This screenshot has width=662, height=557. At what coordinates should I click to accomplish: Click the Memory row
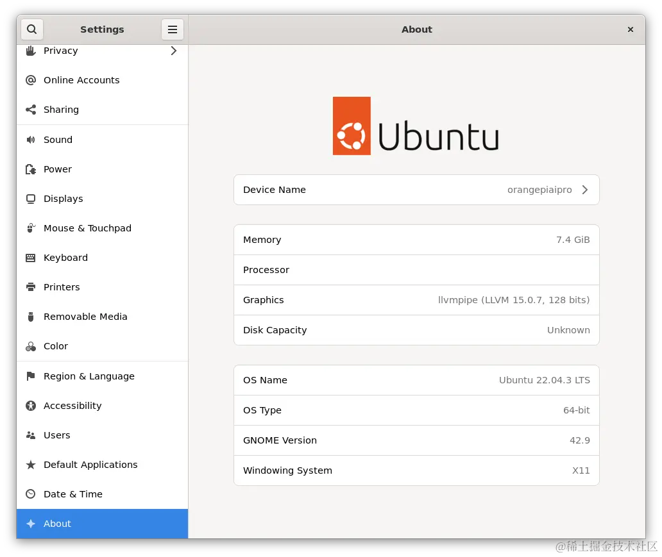coord(416,240)
